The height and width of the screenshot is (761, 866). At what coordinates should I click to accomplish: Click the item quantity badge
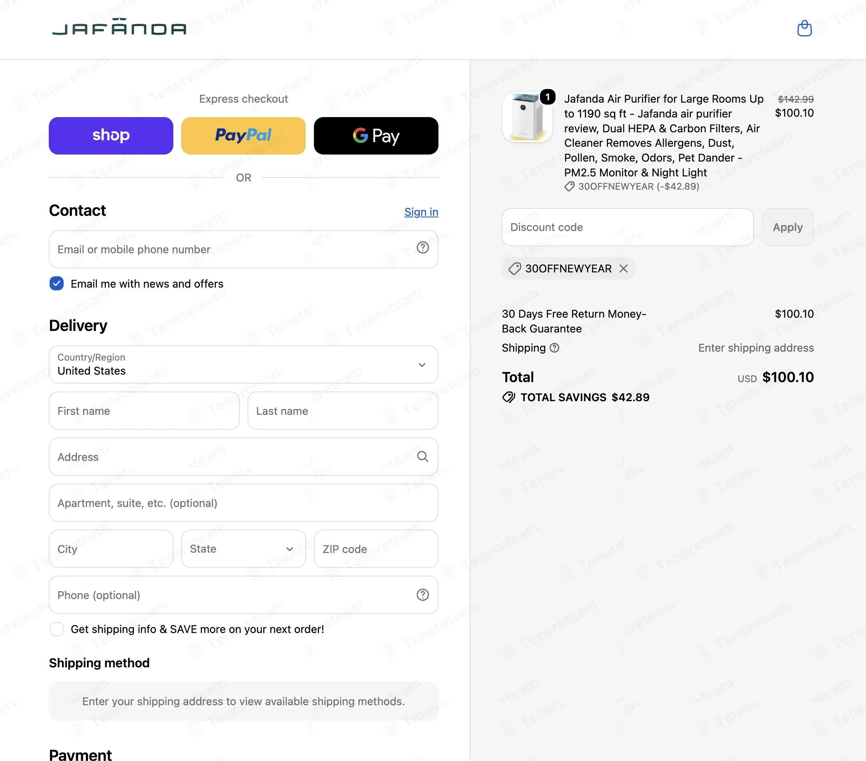(x=547, y=97)
